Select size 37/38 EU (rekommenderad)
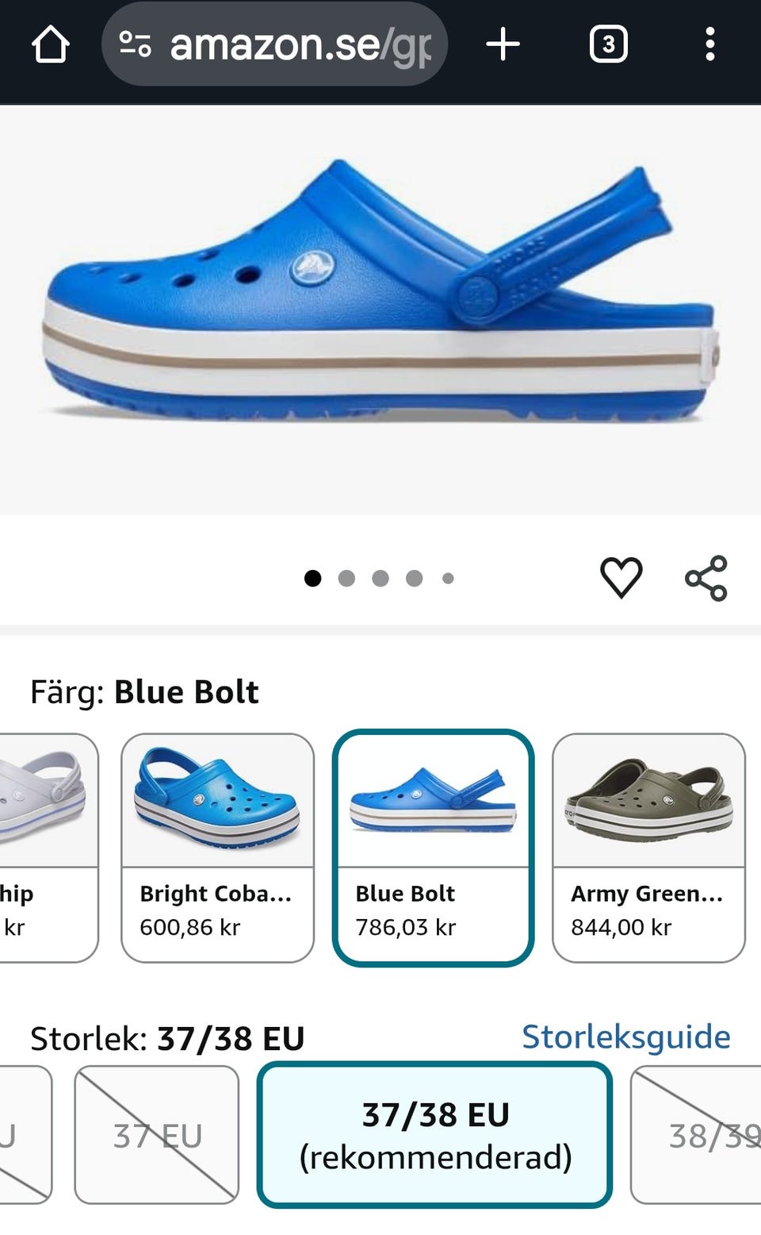Screen dimensions: 761x1235 coord(434,1135)
